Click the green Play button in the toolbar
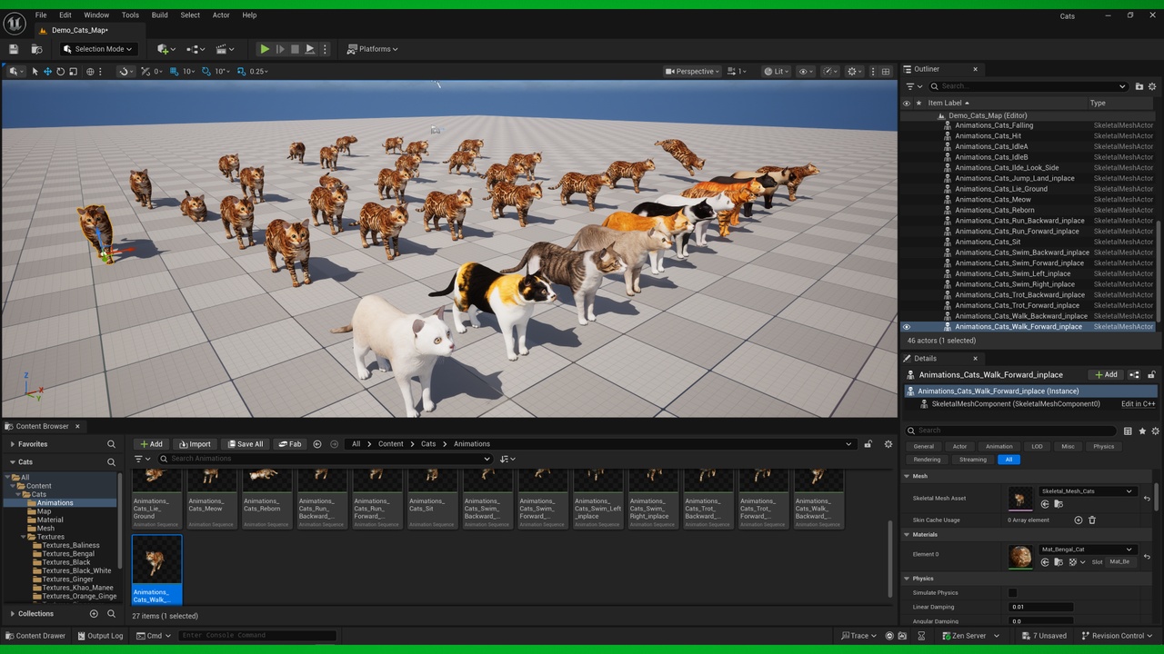Screen dimensions: 1164x654 (x=265, y=49)
